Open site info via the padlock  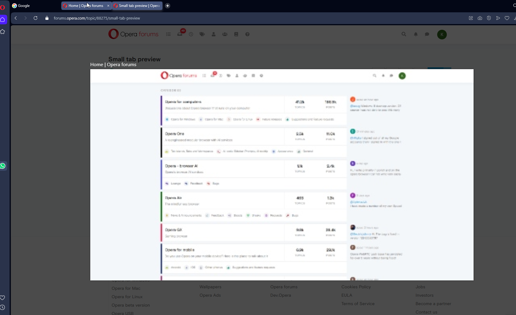pyautogui.click(x=47, y=18)
